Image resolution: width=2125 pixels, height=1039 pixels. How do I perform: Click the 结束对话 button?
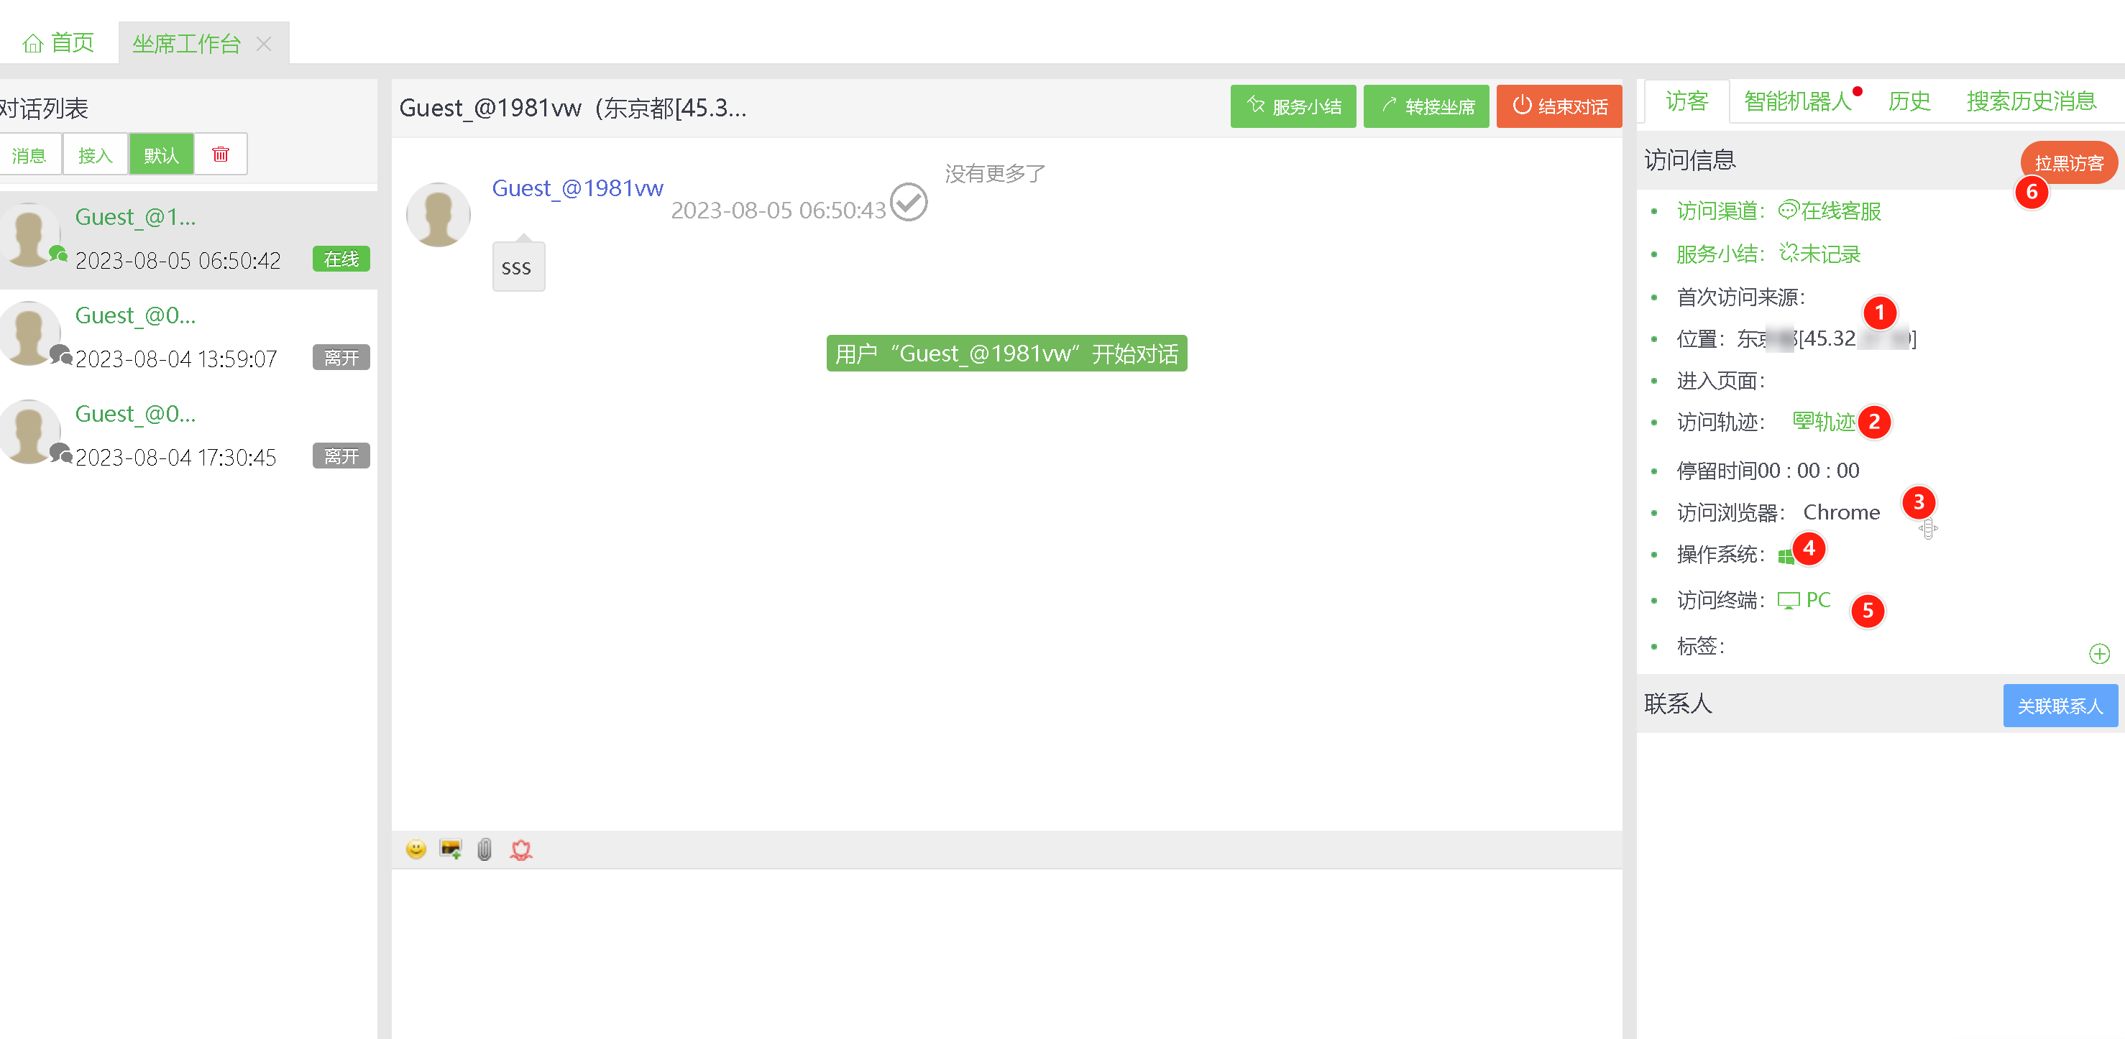(x=1559, y=106)
